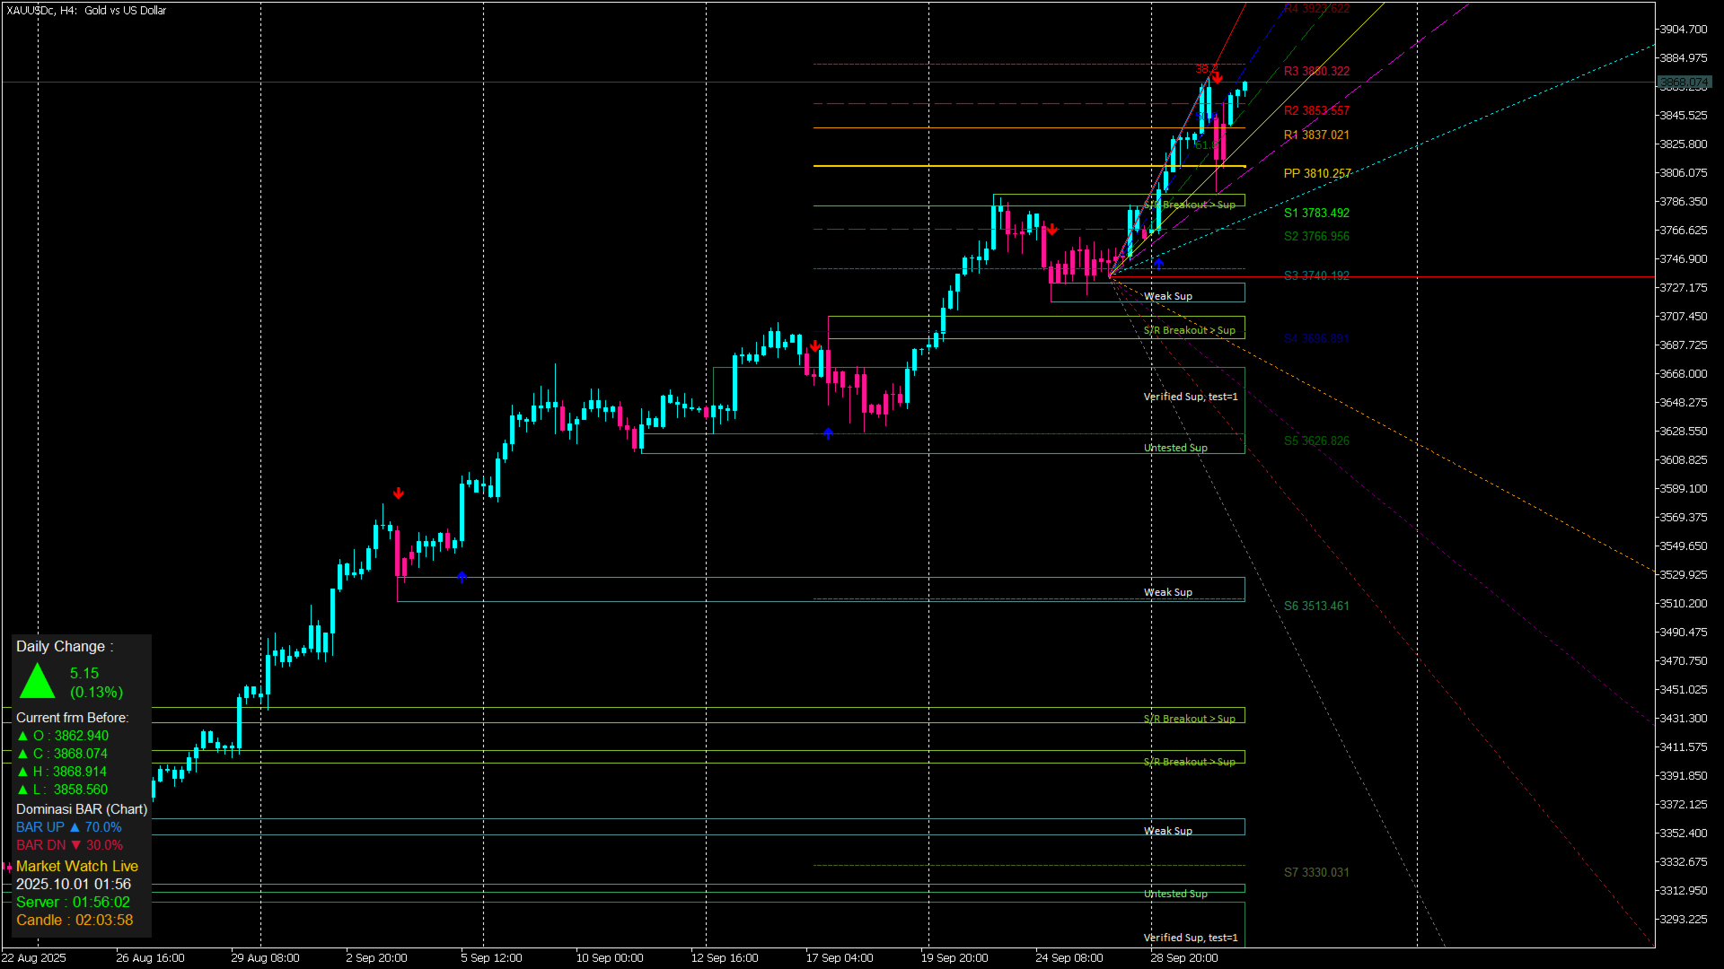Click the large green Daily Change triangle

(38, 681)
